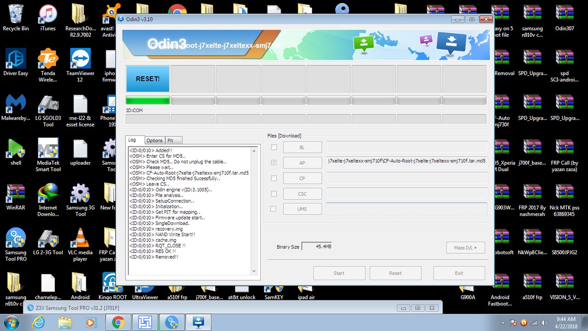Open the Kingo ROOT desktop shortcut
The height and width of the screenshot is (331, 588).
113,287
